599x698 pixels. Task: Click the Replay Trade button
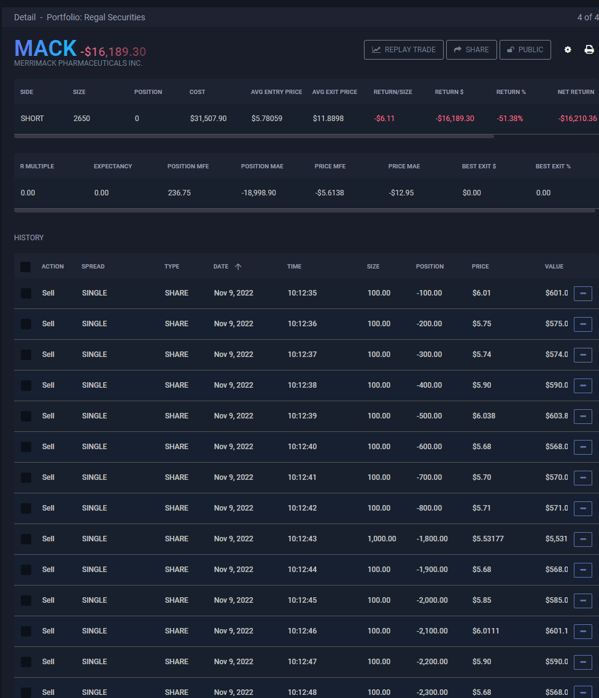[403, 50]
